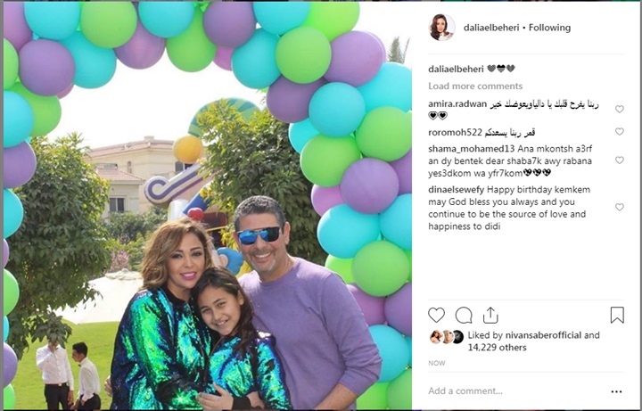Expand Load more comments

click(475, 86)
